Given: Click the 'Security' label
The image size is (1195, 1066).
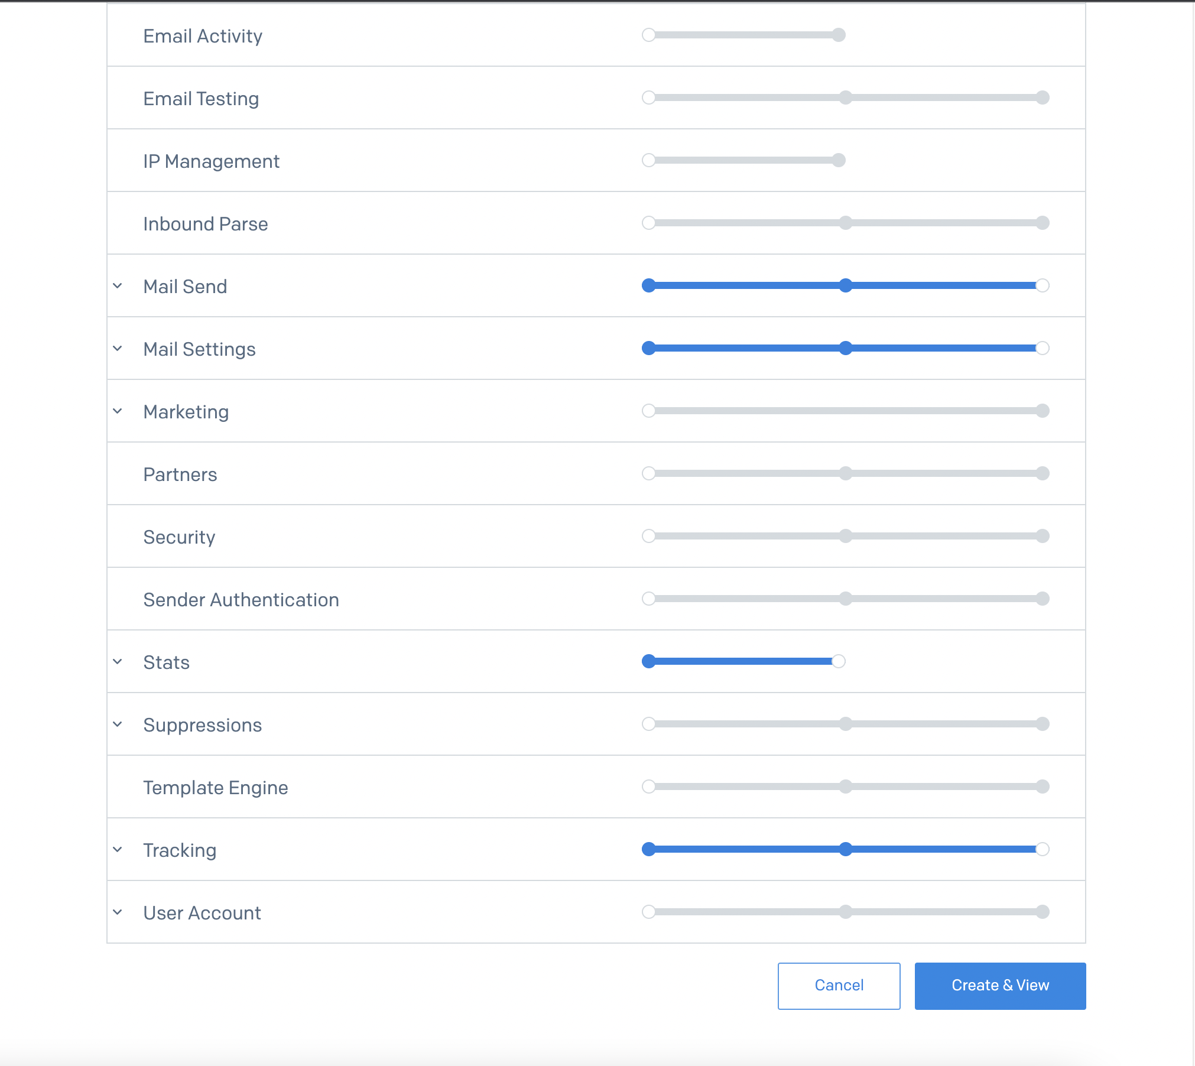Looking at the screenshot, I should [x=179, y=538].
